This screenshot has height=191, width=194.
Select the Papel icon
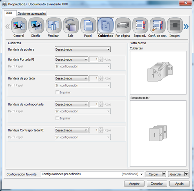click(x=88, y=25)
